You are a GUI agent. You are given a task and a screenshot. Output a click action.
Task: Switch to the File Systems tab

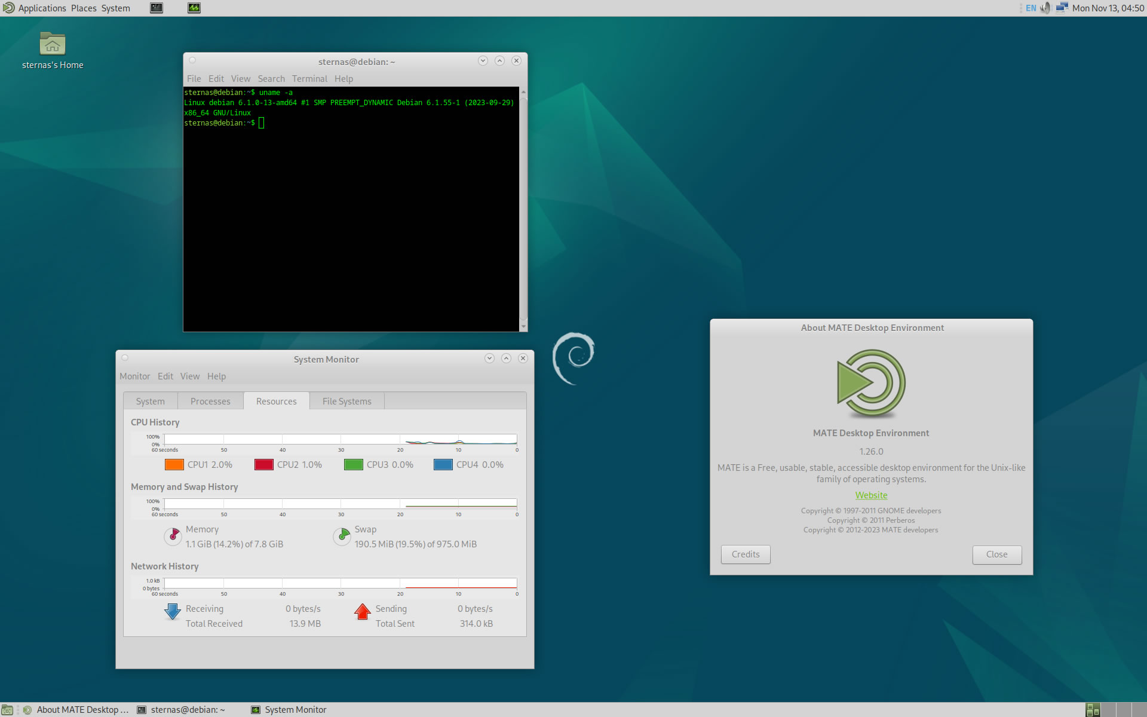(347, 402)
